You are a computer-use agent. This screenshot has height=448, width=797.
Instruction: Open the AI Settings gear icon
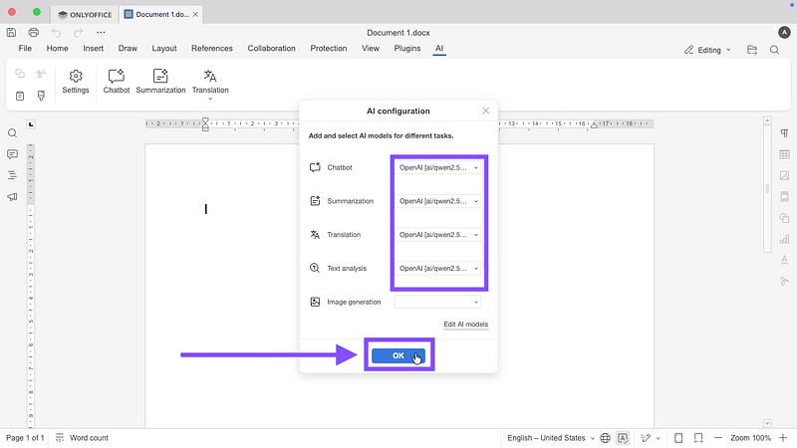pos(76,81)
